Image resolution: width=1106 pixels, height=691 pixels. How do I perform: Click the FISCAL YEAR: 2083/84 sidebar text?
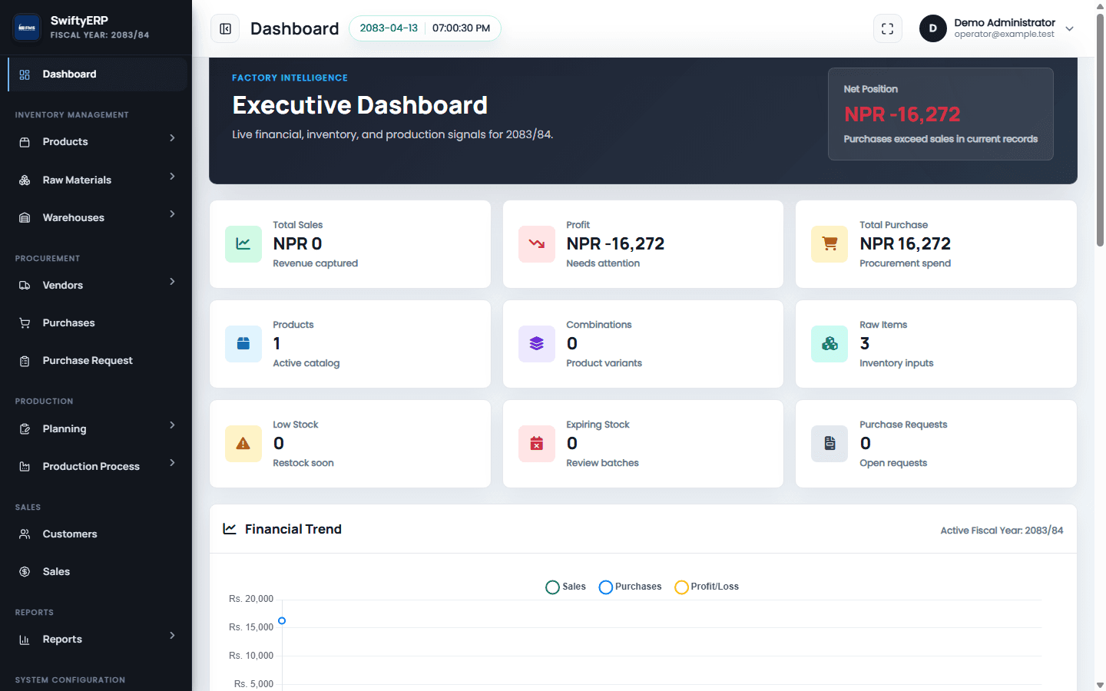pos(100,35)
